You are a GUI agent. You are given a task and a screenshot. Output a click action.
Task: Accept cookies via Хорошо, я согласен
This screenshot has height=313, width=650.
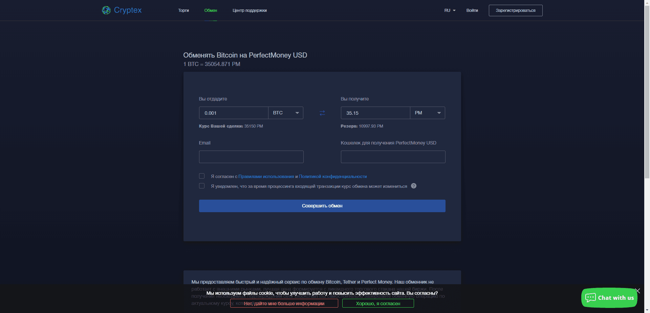coord(378,303)
